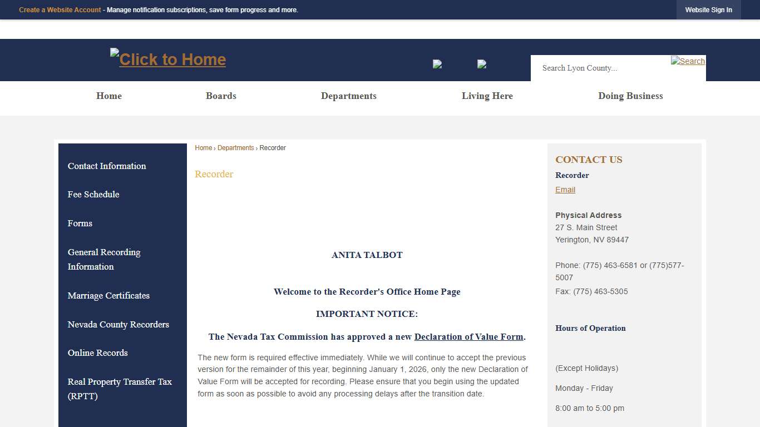Select Contact Information in the sidebar
The width and height of the screenshot is (760, 427).
pos(106,166)
